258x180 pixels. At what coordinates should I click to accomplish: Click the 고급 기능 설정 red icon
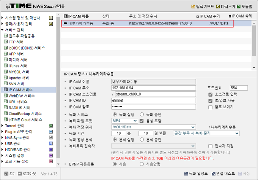coord(51,161)
